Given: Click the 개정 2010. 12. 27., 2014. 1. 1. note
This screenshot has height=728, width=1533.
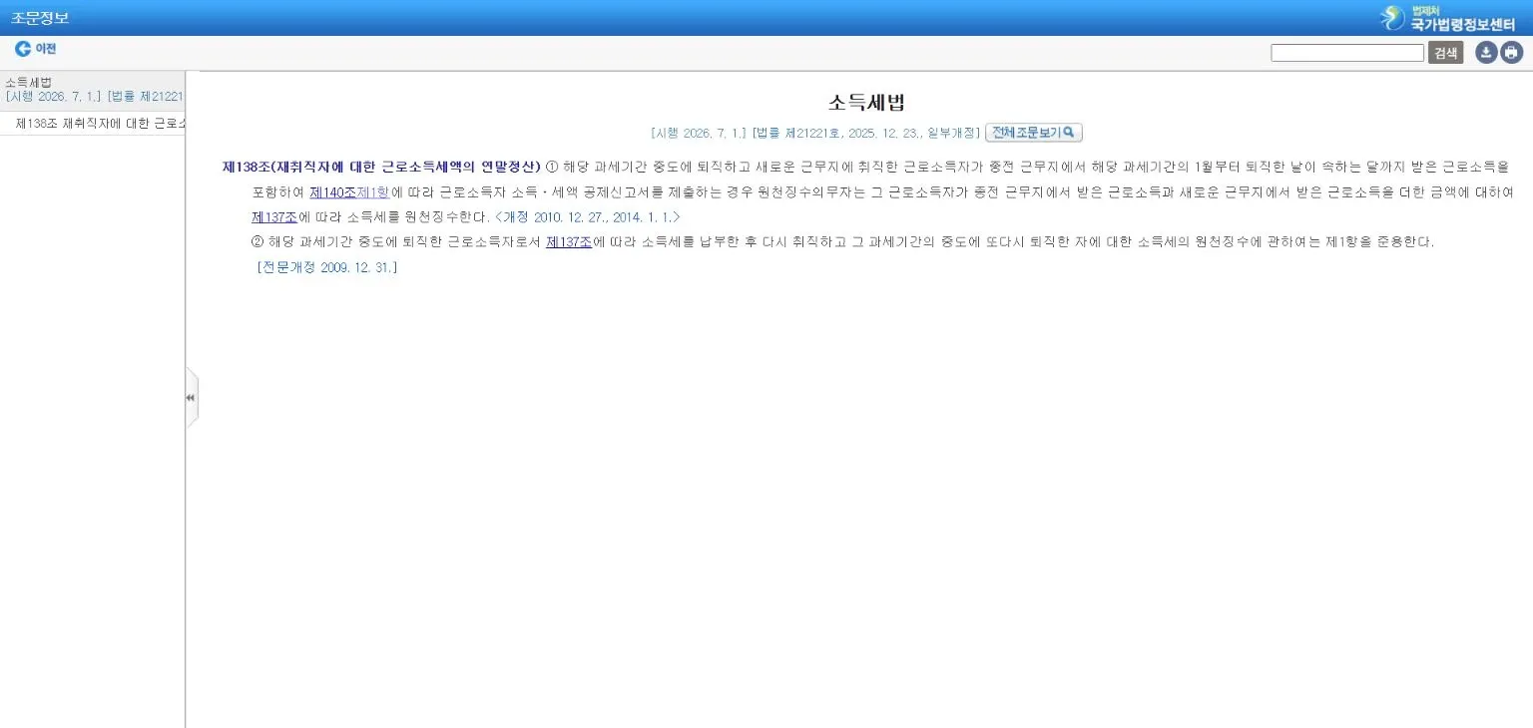Looking at the screenshot, I should [x=588, y=216].
